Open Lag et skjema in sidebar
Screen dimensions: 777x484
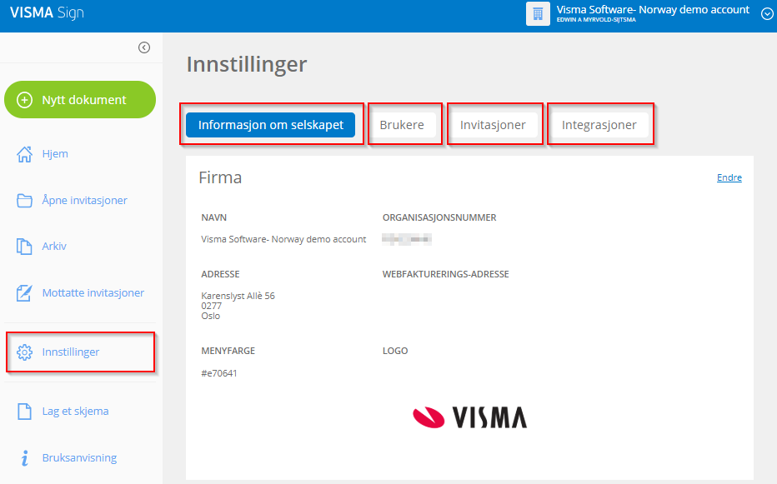point(75,412)
